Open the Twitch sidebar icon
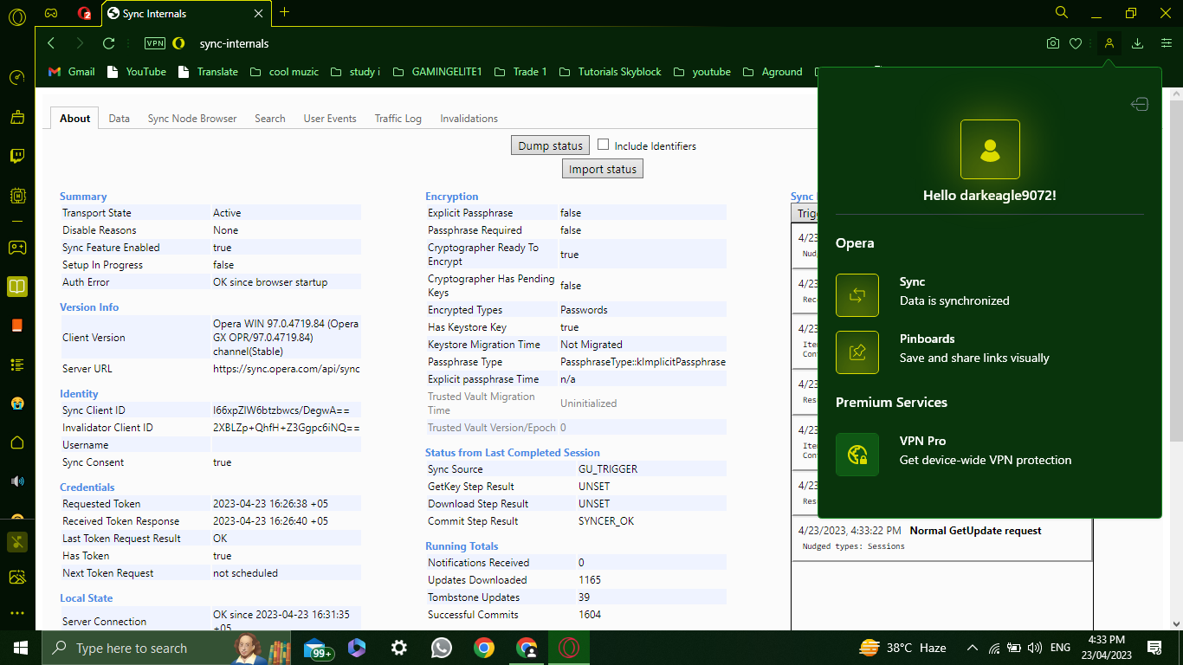The height and width of the screenshot is (665, 1183). (17, 156)
